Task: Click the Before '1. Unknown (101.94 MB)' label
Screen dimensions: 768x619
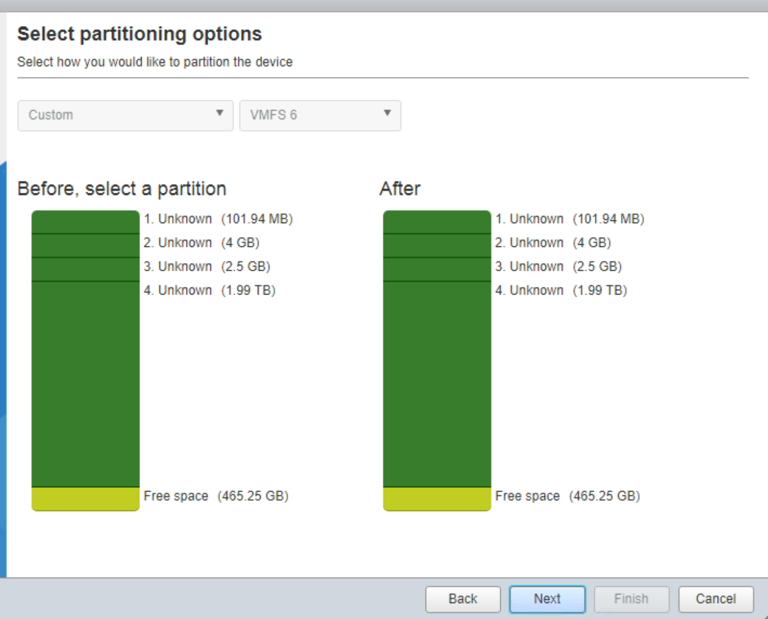Action: pyautogui.click(x=218, y=219)
